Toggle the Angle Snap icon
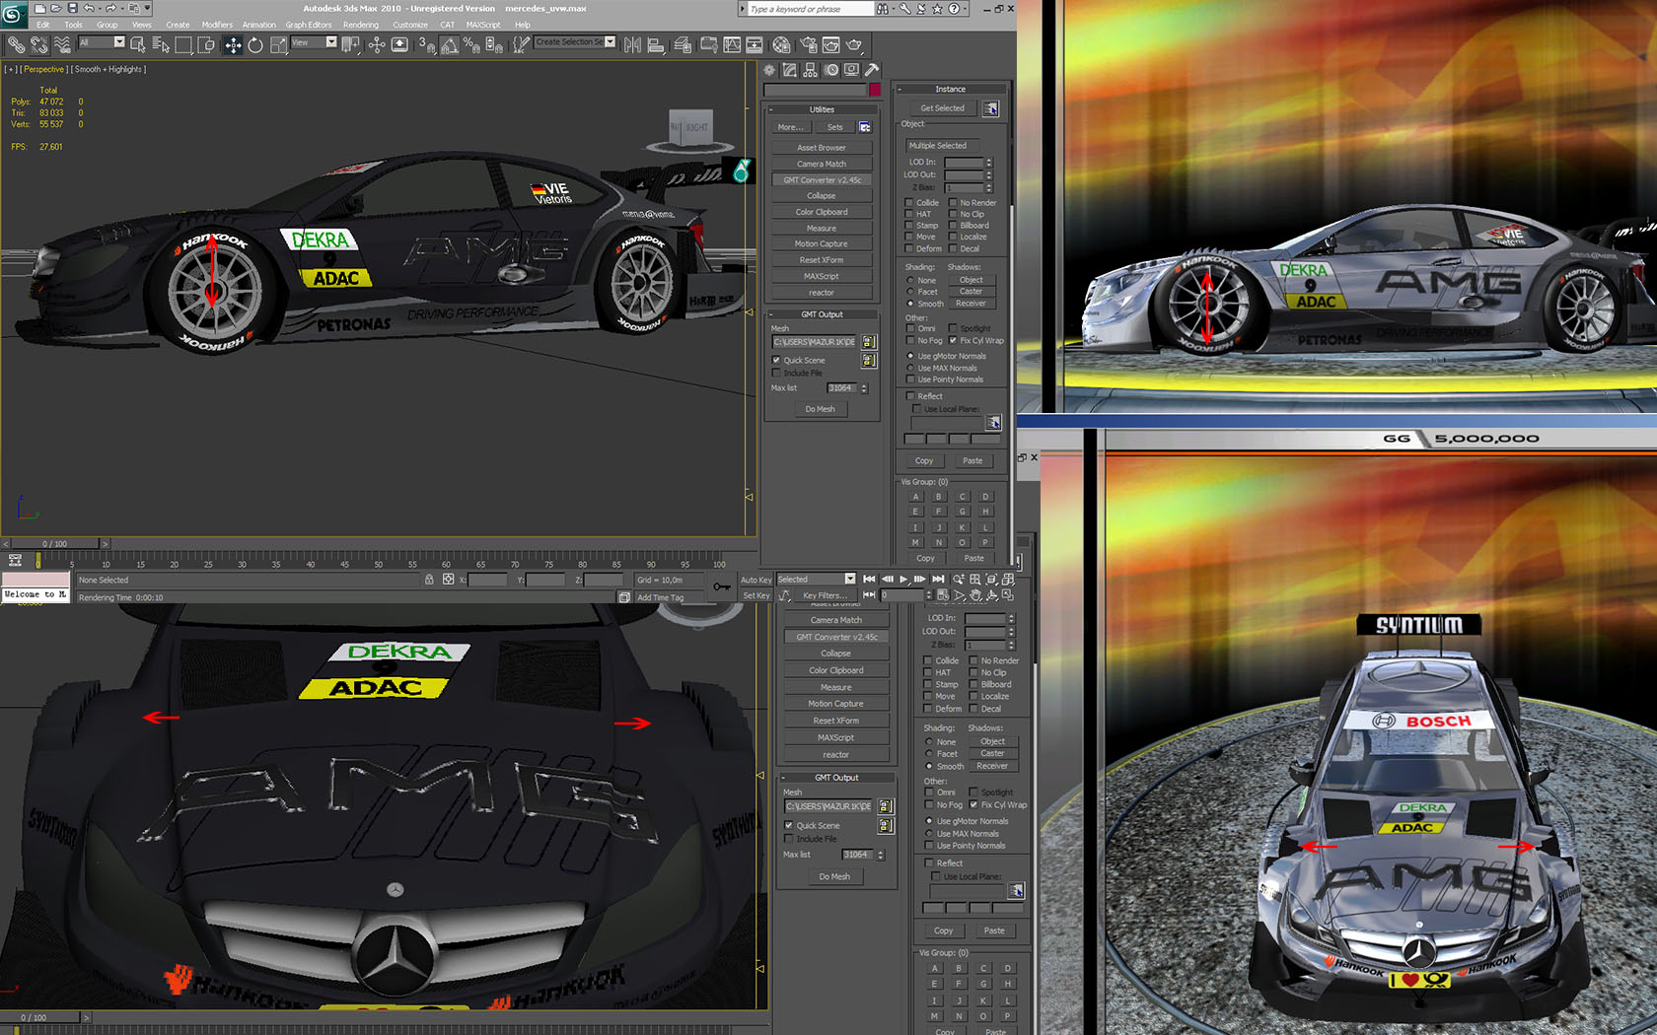 (449, 44)
